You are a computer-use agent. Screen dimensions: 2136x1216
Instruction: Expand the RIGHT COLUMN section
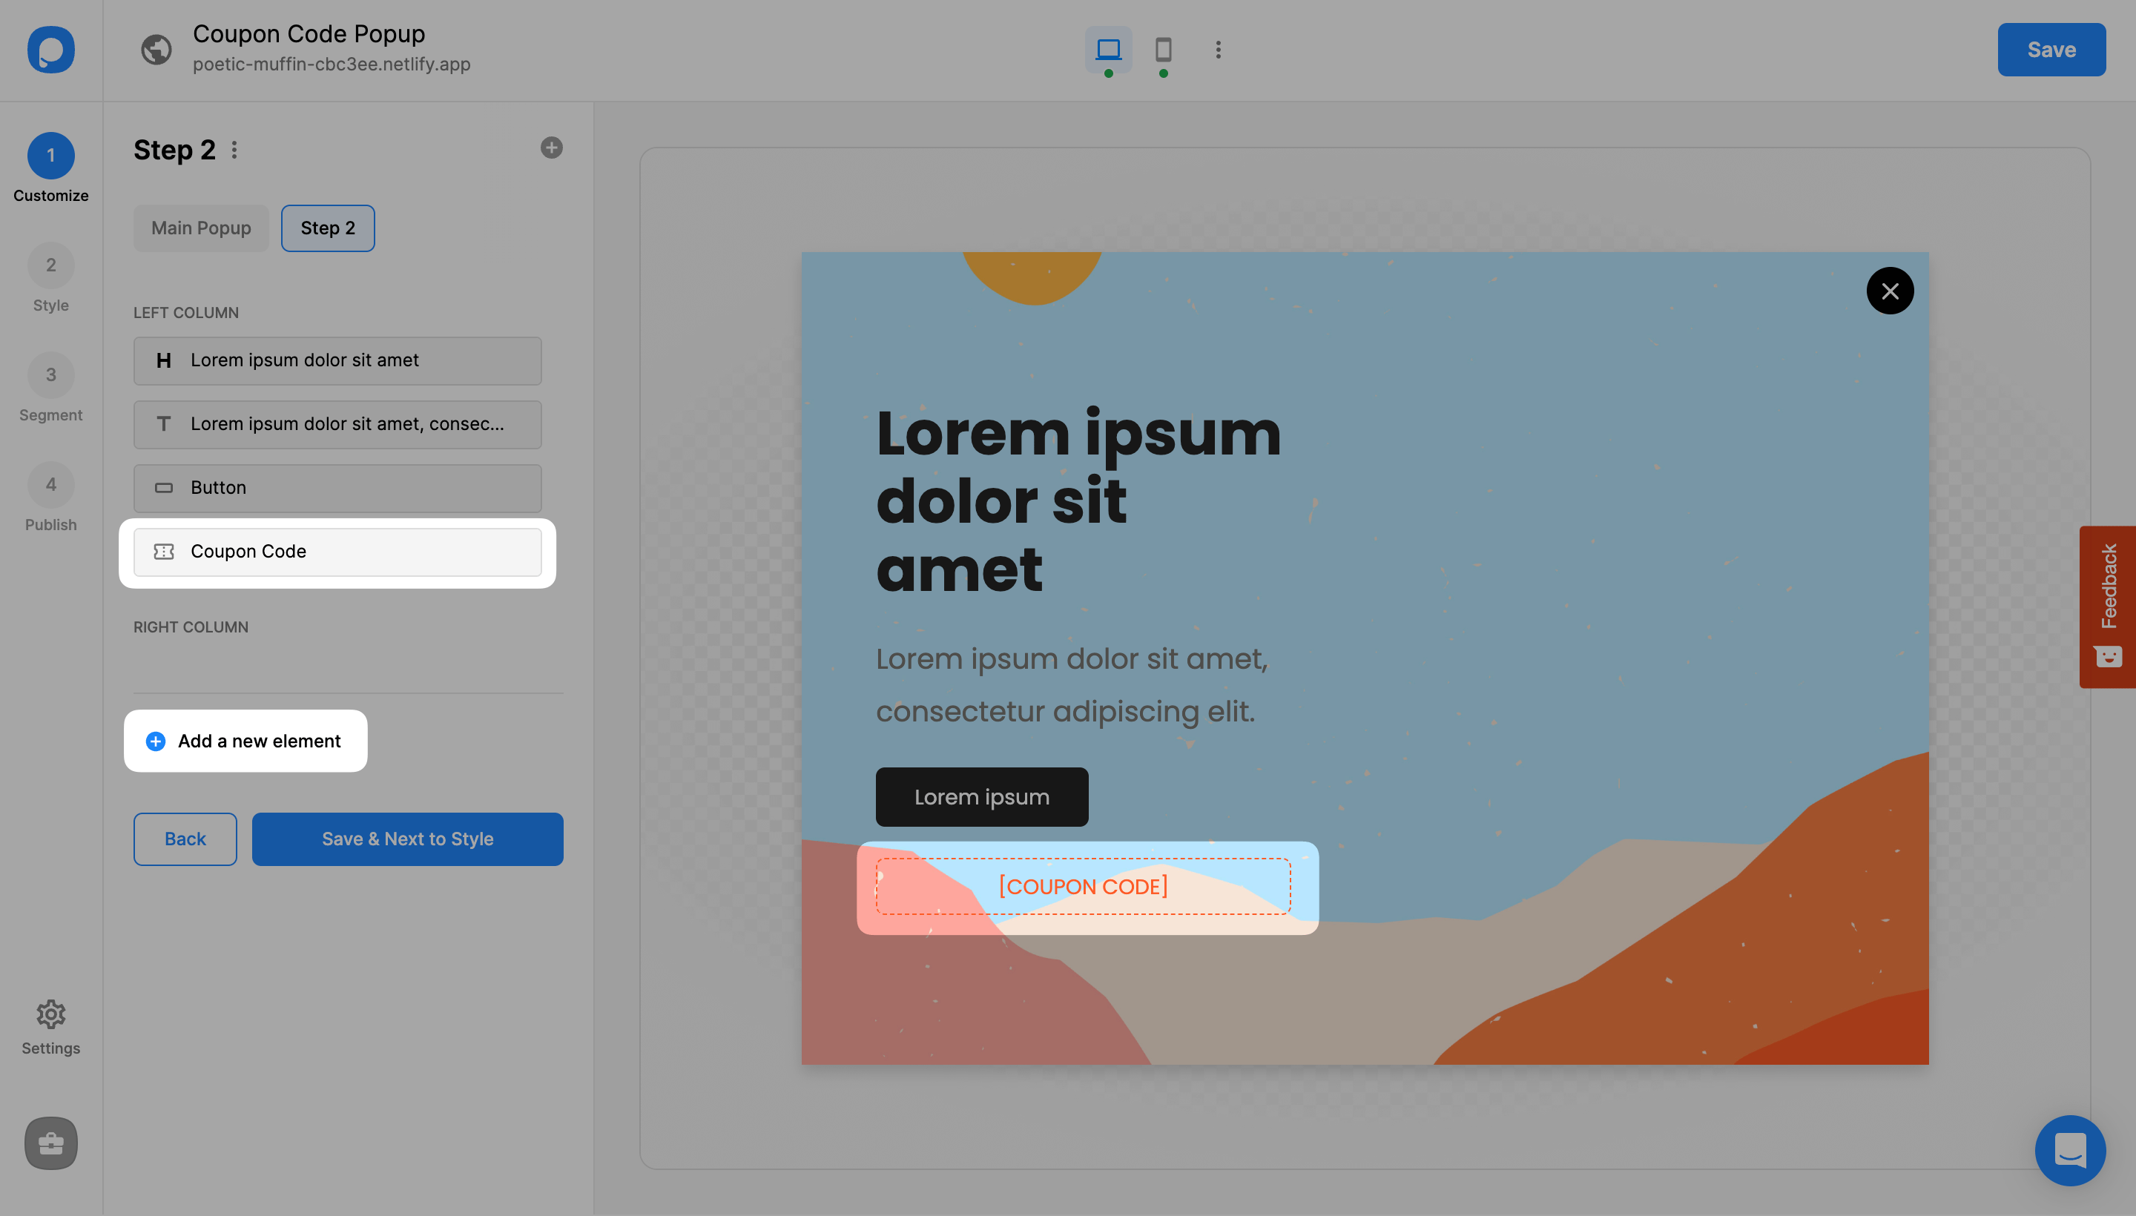191,627
